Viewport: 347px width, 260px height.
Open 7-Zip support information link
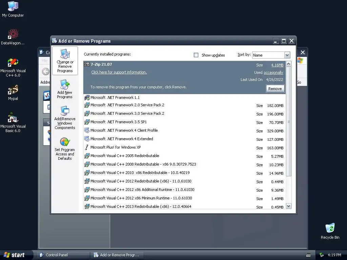tap(119, 72)
